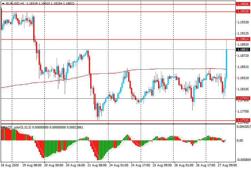Click the 18 Aug 2020 date label
This screenshot has width=251, height=169.
[x=11, y=166]
